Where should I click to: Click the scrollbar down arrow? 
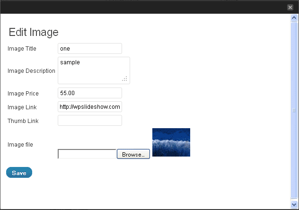pyautogui.click(x=294, y=205)
